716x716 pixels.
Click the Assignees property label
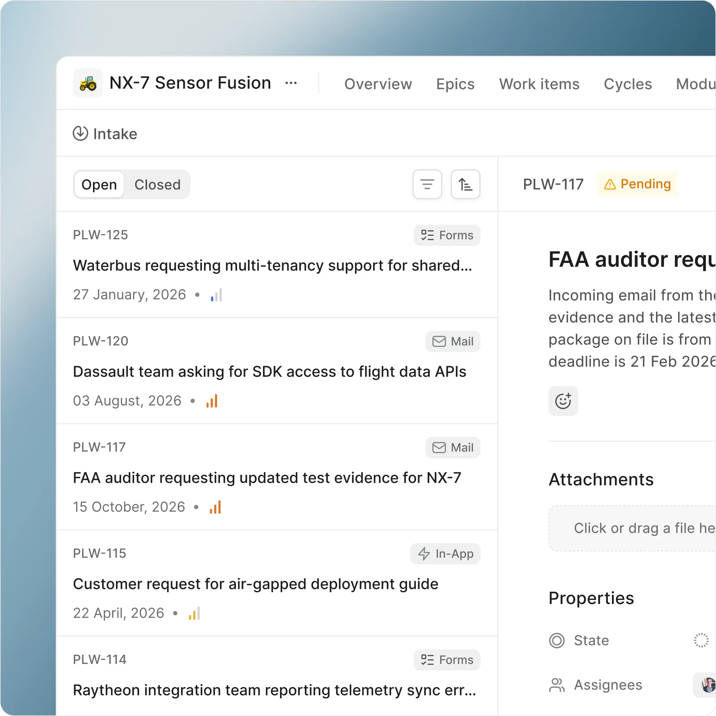(608, 685)
